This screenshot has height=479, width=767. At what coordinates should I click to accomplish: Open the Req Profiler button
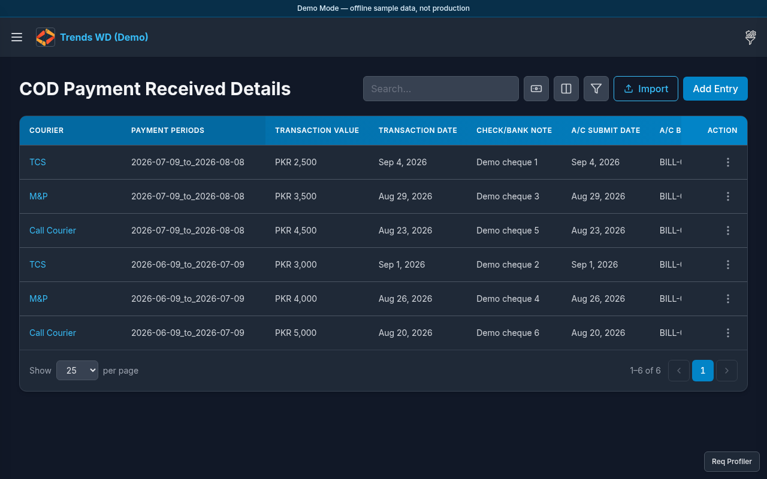732,462
